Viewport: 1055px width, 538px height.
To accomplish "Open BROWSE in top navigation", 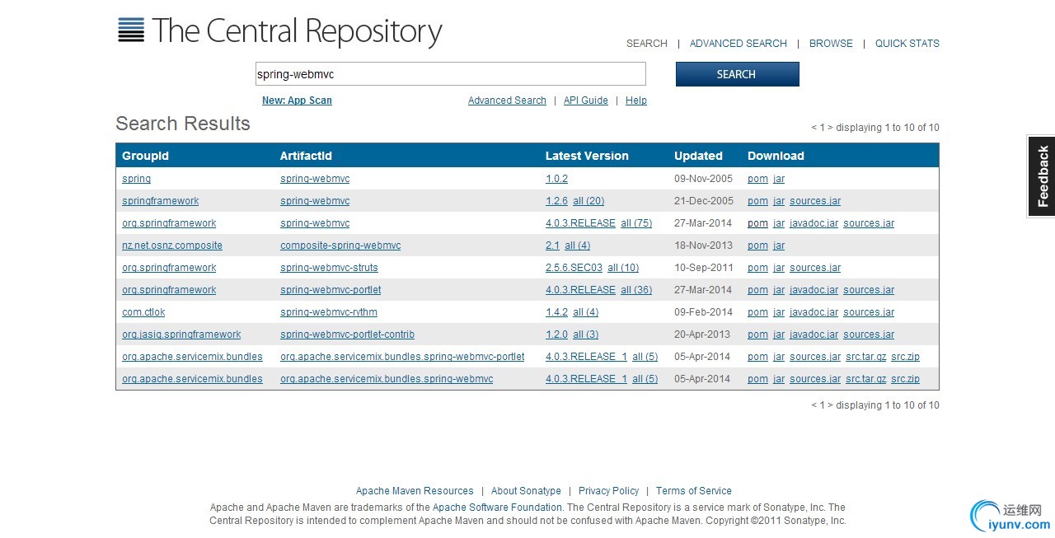I will click(x=831, y=44).
